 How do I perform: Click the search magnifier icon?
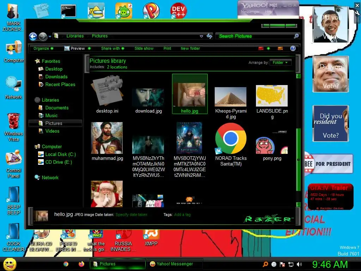click(296, 36)
